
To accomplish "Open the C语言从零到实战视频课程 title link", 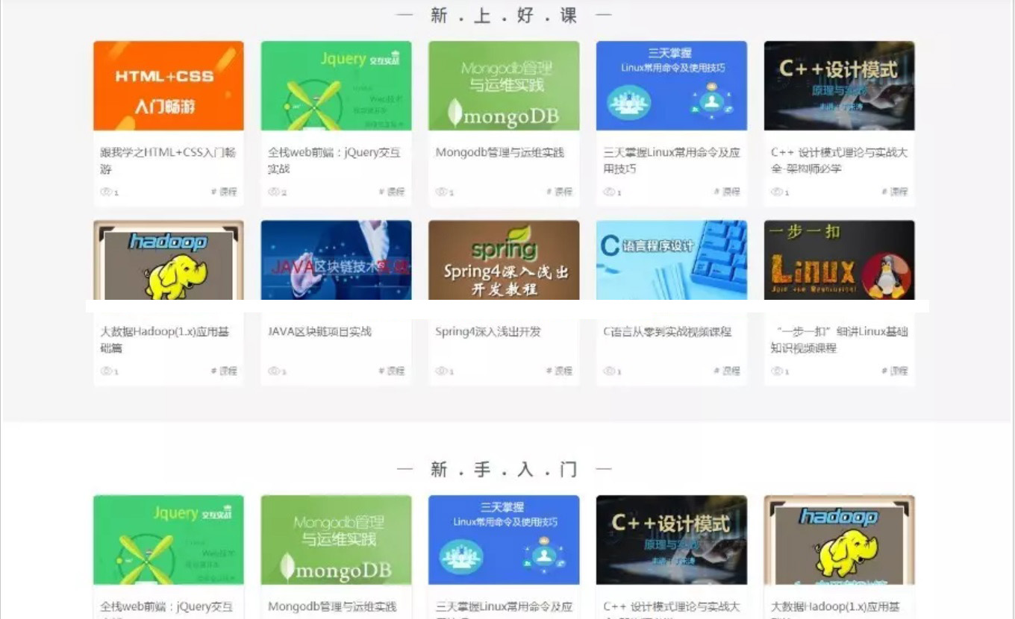I will (x=667, y=332).
